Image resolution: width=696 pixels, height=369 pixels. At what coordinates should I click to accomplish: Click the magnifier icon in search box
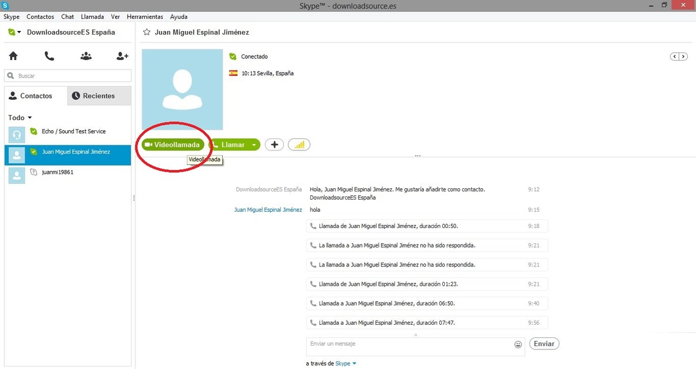tap(11, 75)
